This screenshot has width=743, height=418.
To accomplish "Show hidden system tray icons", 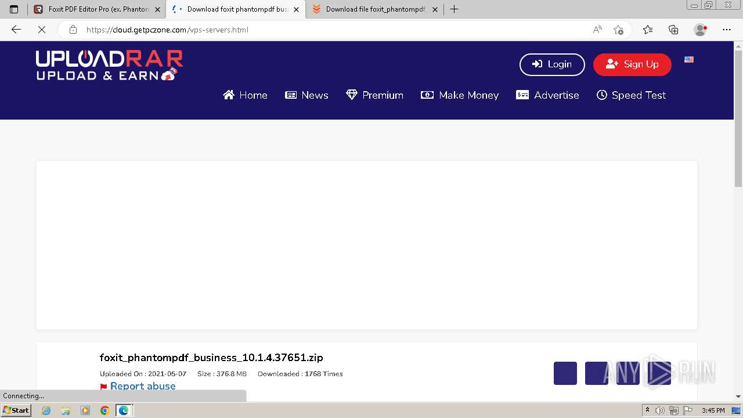I will (648, 410).
